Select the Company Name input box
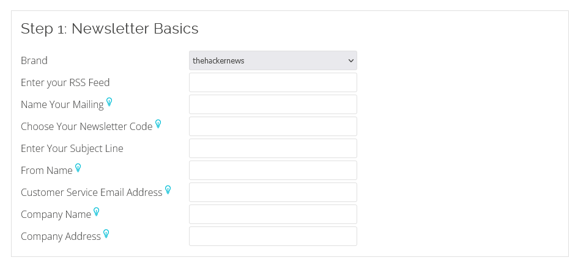Screen dimensions: 578x271 tap(273, 214)
